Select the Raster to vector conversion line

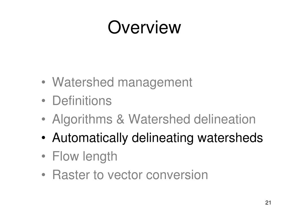(130, 175)
